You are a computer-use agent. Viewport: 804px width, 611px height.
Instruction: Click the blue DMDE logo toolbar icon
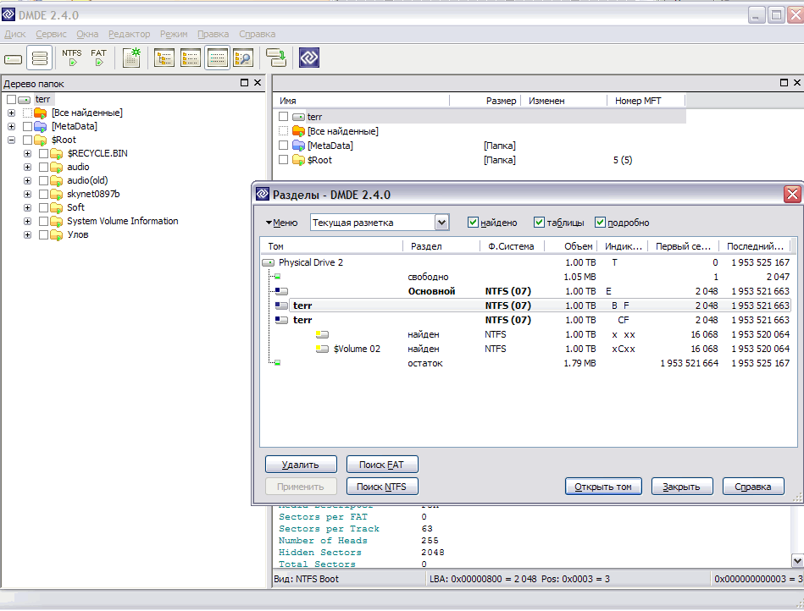(309, 58)
